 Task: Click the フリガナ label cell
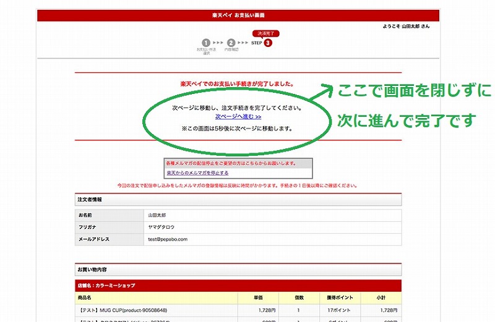pos(110,227)
